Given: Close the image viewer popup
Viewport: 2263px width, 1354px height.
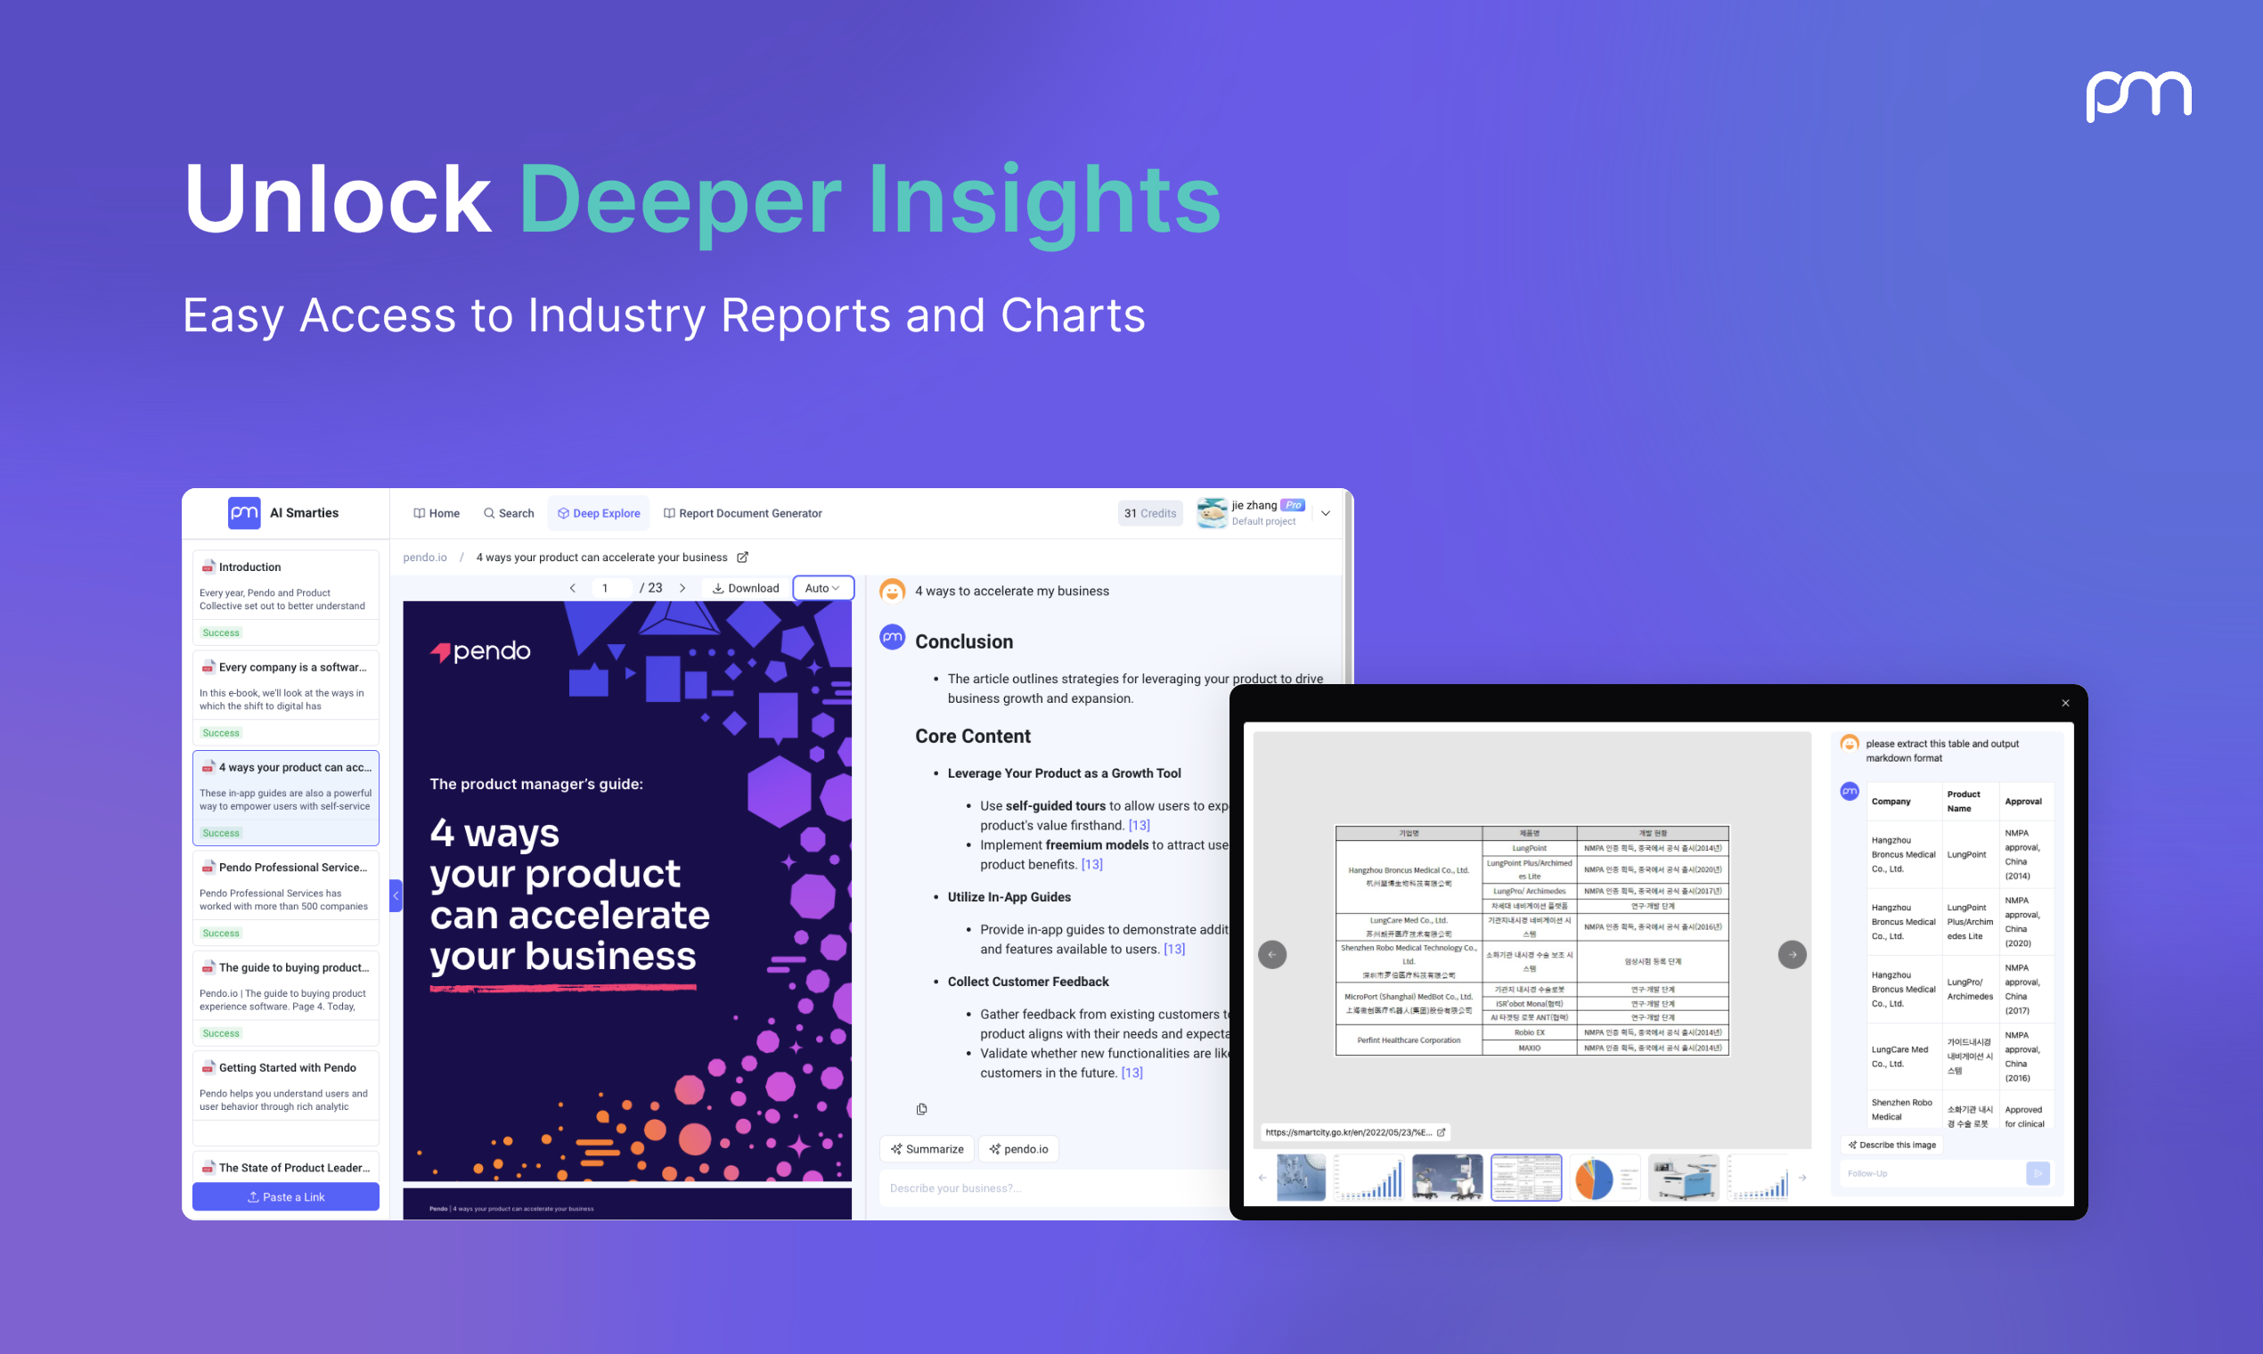Looking at the screenshot, I should [x=2065, y=703].
